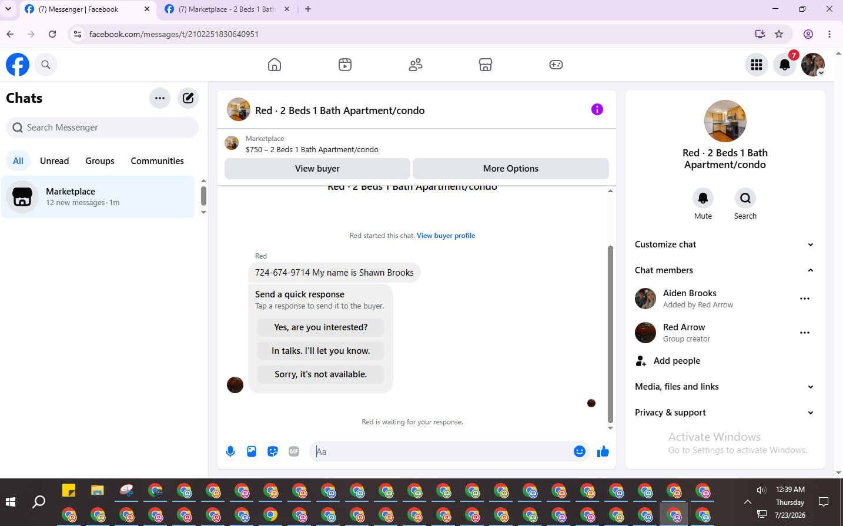Click the More Options button

click(511, 169)
